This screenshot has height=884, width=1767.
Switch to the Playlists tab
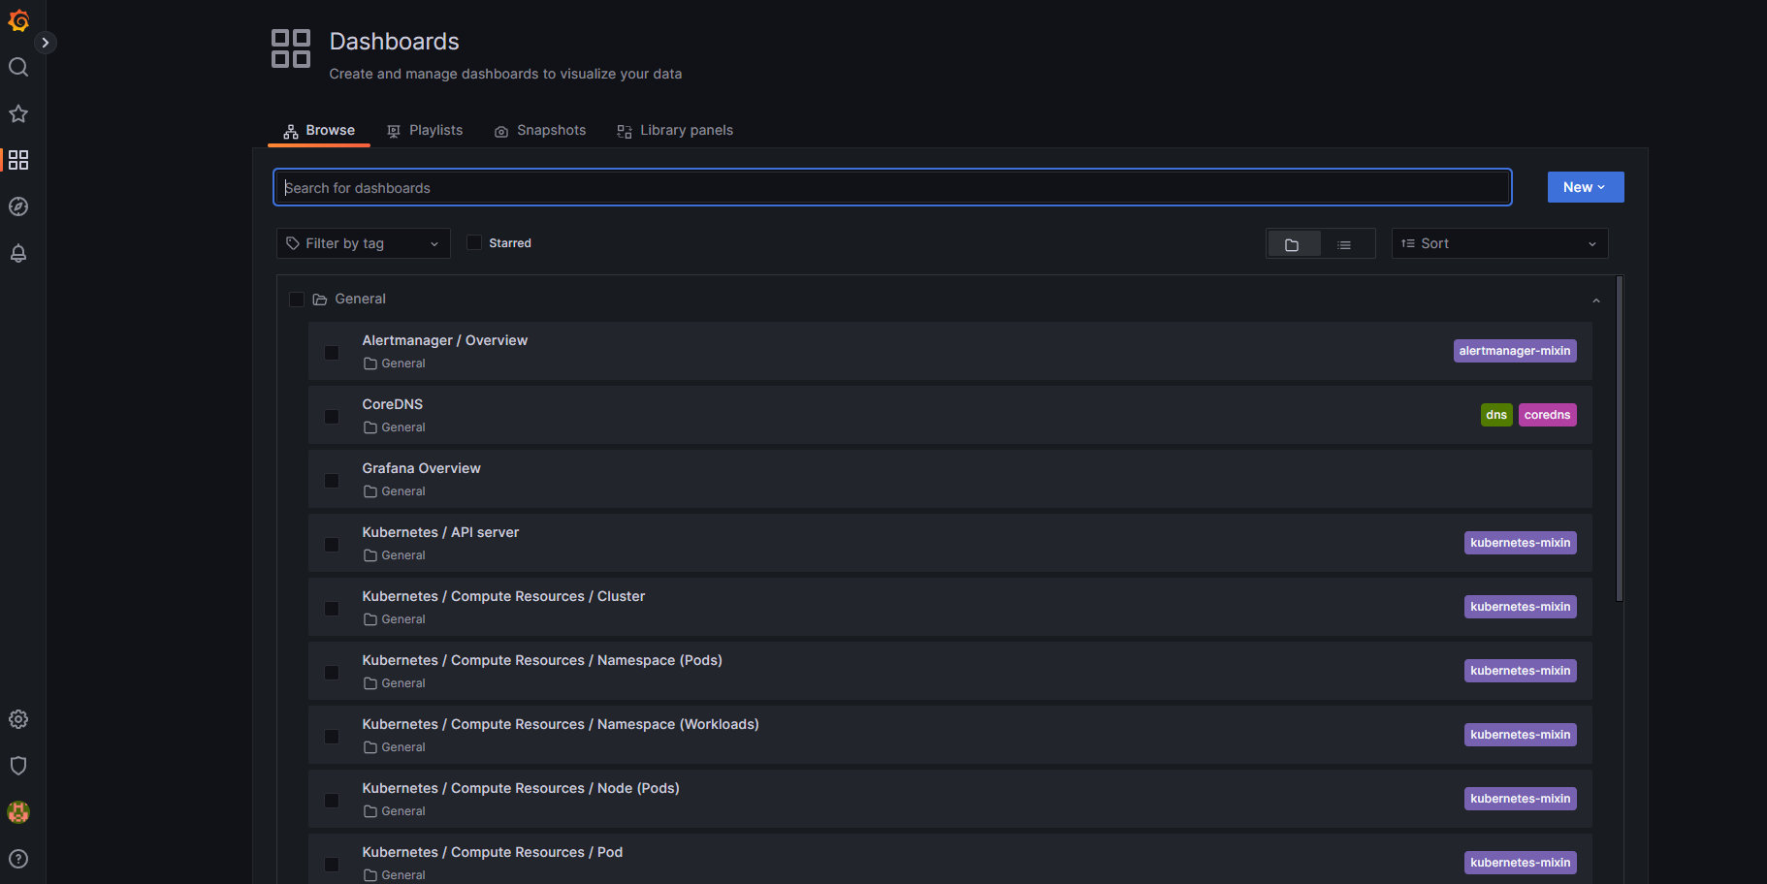click(x=425, y=130)
